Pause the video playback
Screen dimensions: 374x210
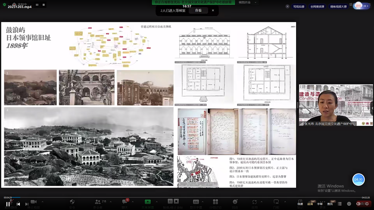pyautogui.click(x=8, y=204)
